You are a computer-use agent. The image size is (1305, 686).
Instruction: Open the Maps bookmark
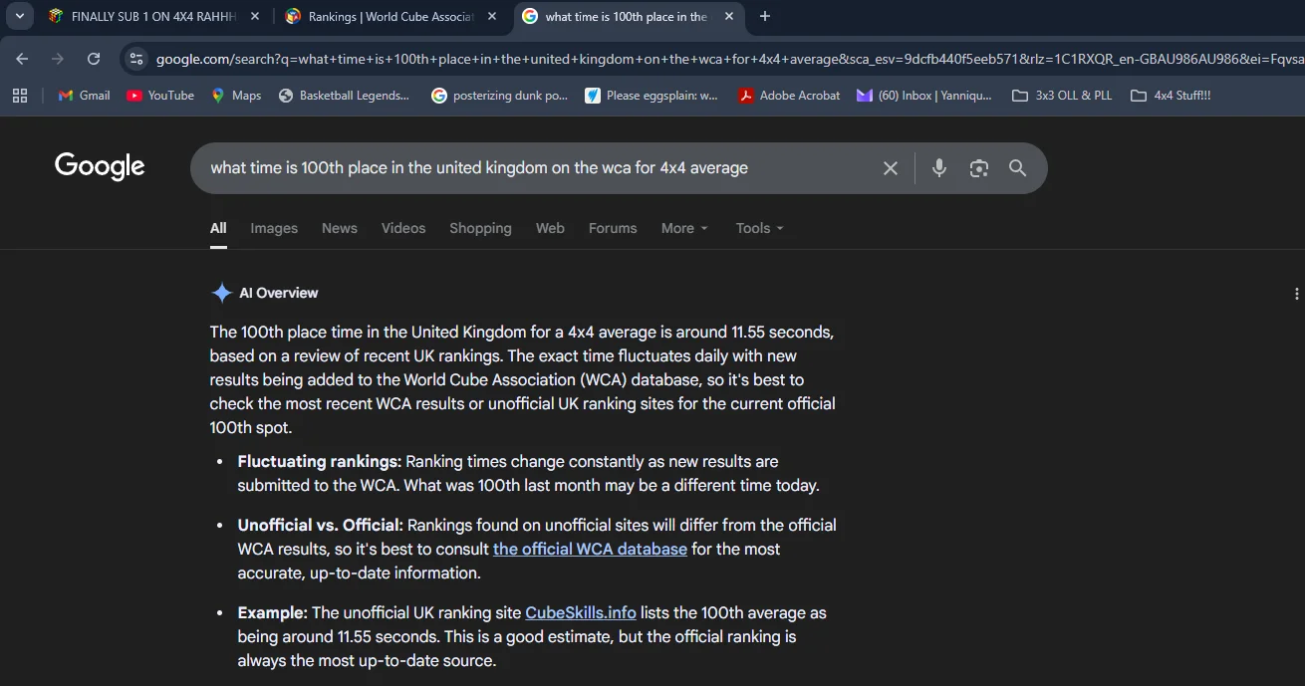(236, 96)
